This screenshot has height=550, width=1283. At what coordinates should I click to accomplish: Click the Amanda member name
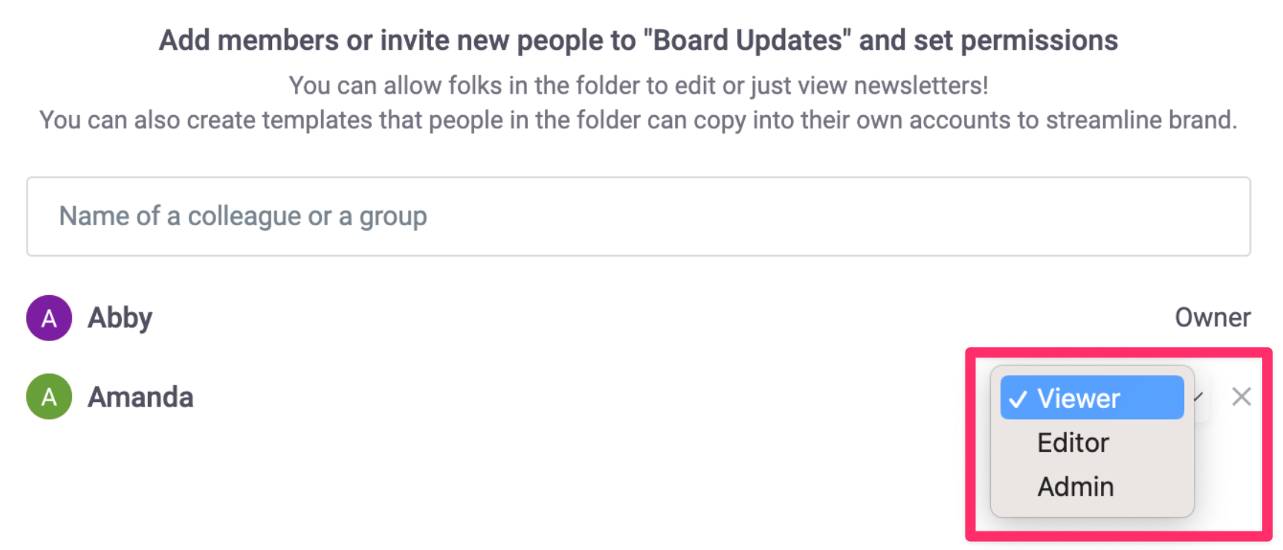tap(140, 397)
